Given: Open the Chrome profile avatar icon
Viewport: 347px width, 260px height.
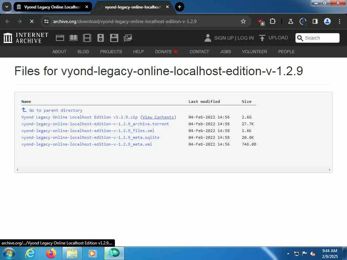Looking at the screenshot, I should point(327,21).
